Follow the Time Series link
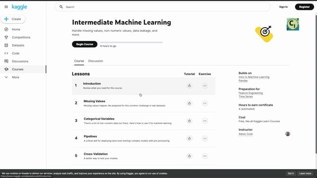This screenshot has height=178, width=317. pyautogui.click(x=246, y=97)
